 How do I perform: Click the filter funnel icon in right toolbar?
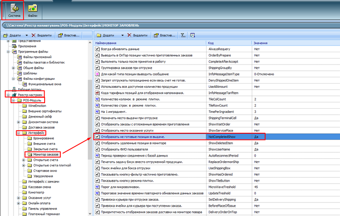click(182, 35)
